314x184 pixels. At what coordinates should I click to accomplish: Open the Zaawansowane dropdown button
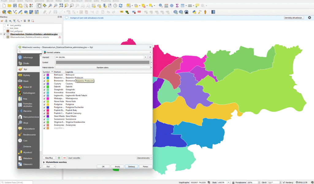click(x=144, y=158)
